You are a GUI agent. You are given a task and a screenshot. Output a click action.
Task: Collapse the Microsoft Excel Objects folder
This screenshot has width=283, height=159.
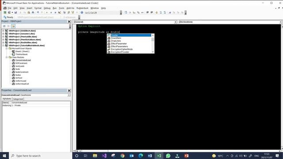(7, 48)
